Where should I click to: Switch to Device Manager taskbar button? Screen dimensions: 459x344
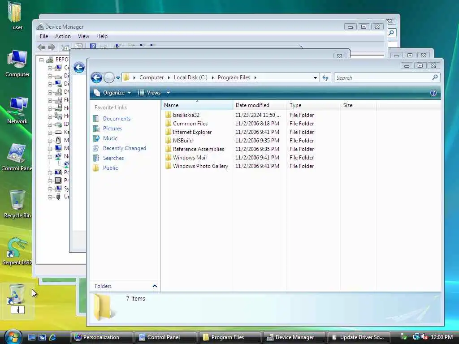tap(294, 337)
